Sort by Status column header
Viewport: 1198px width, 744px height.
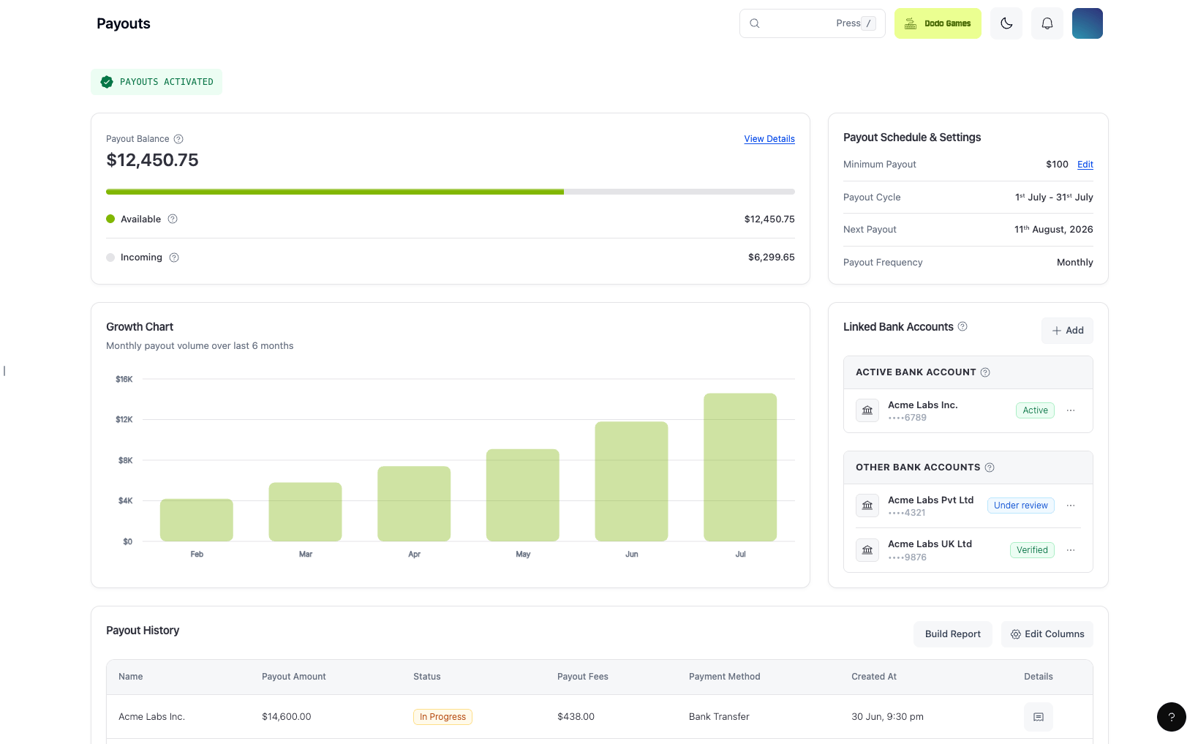click(427, 677)
